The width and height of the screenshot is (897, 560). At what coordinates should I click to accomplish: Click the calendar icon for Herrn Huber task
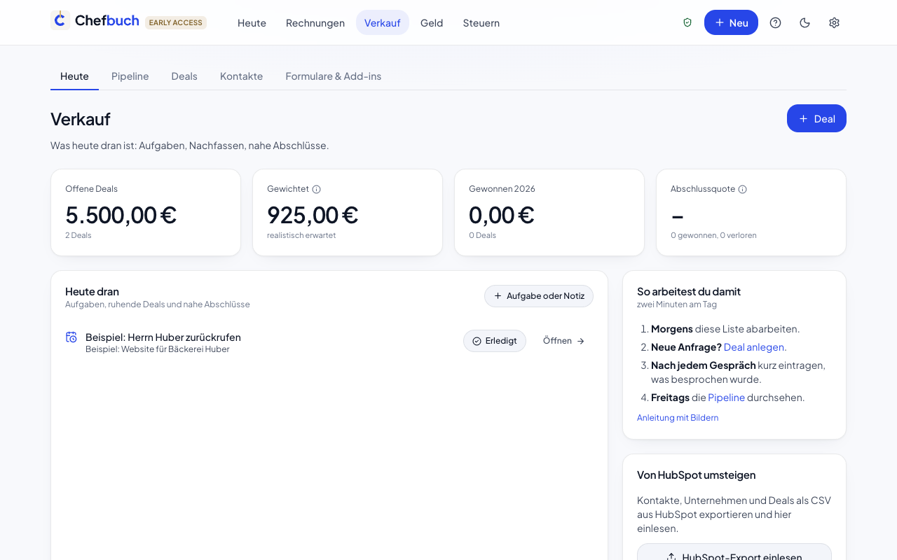[71, 337]
